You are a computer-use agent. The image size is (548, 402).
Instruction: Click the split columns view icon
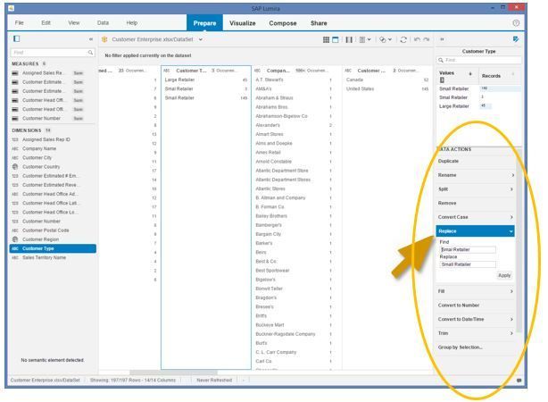pos(349,39)
